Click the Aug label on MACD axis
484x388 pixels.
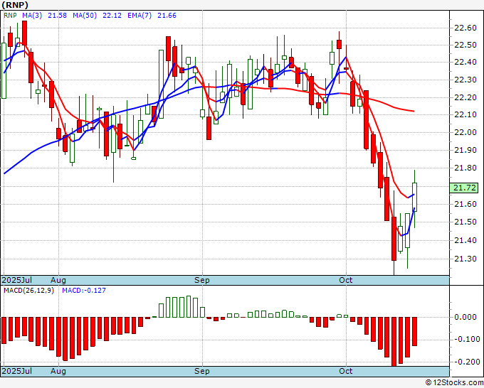tap(58, 371)
